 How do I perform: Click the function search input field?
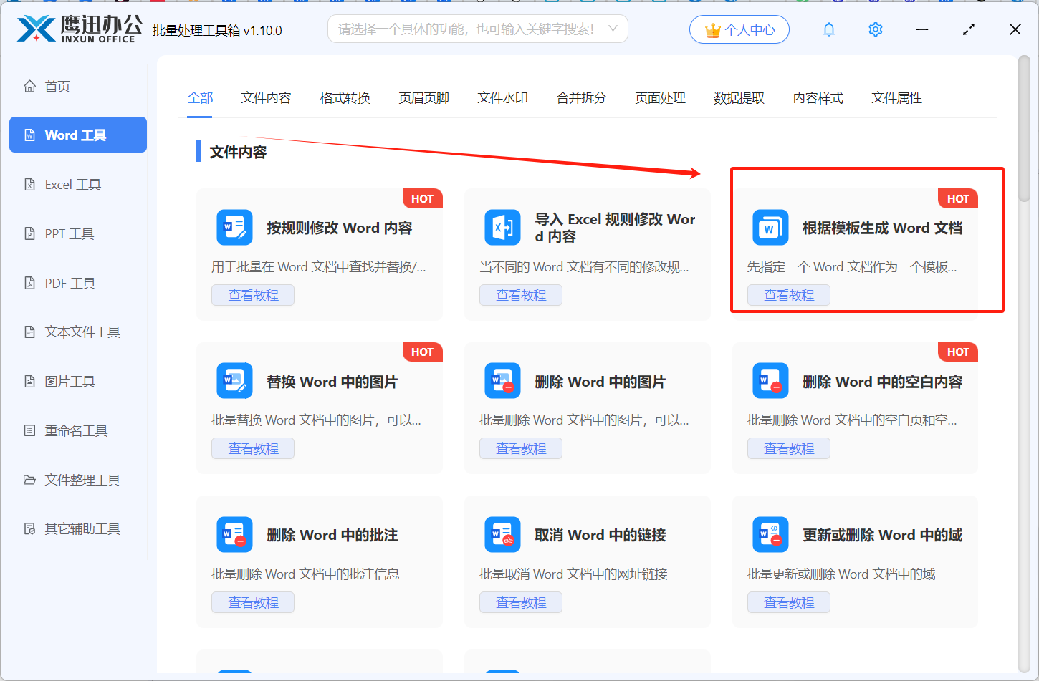click(466, 29)
